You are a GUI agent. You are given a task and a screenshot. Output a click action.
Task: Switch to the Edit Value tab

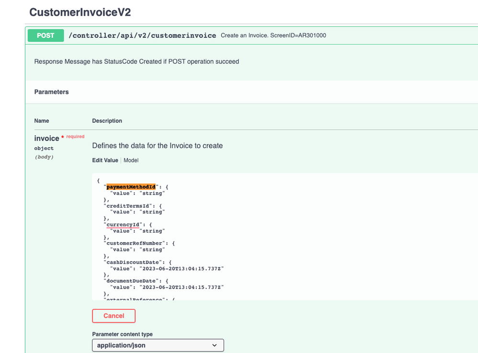point(105,160)
